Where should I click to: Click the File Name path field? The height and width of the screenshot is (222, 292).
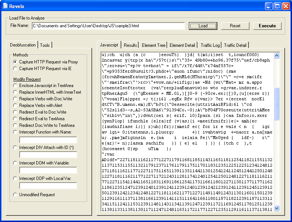[x=108, y=26]
